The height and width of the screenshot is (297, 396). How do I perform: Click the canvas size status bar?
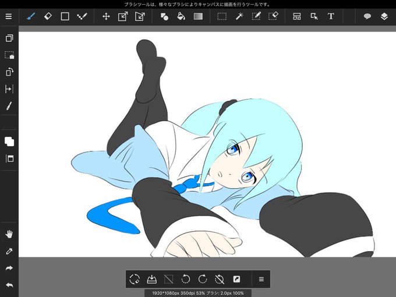pos(198,293)
